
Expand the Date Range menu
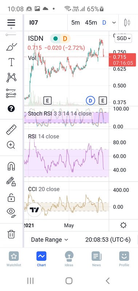[50, 240]
